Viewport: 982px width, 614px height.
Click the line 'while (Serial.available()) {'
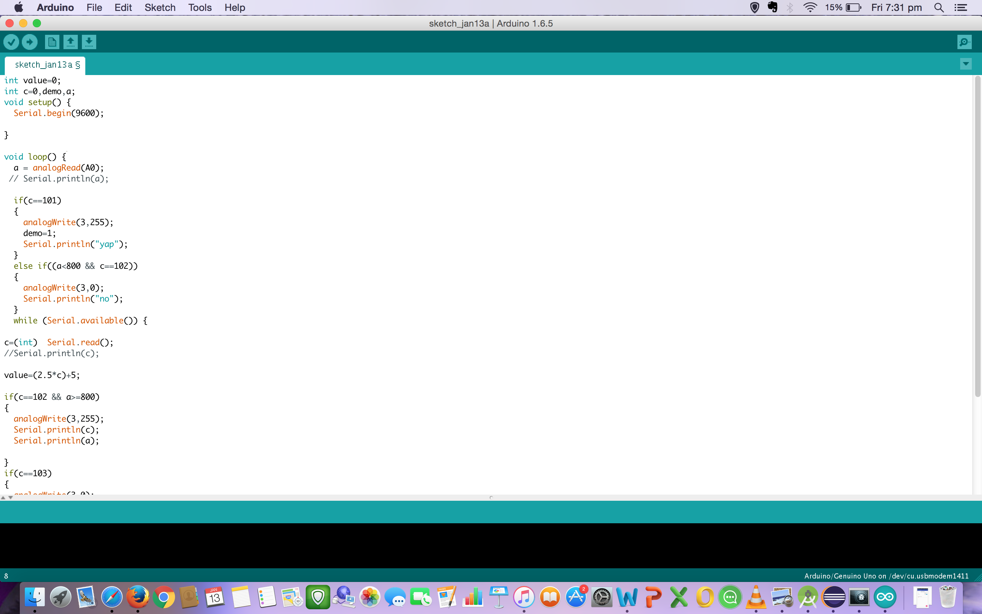[81, 321]
